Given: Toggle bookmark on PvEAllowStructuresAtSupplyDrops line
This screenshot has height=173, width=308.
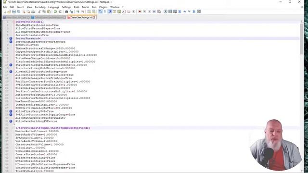Looking at the screenshot, I should [11, 114].
